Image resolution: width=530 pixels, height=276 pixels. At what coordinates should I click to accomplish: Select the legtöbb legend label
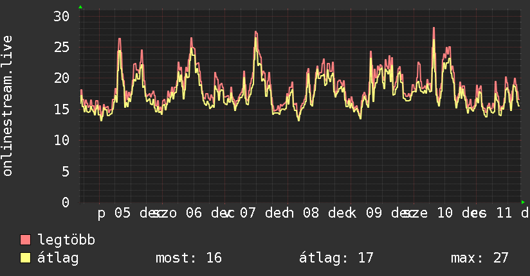click(x=66, y=240)
